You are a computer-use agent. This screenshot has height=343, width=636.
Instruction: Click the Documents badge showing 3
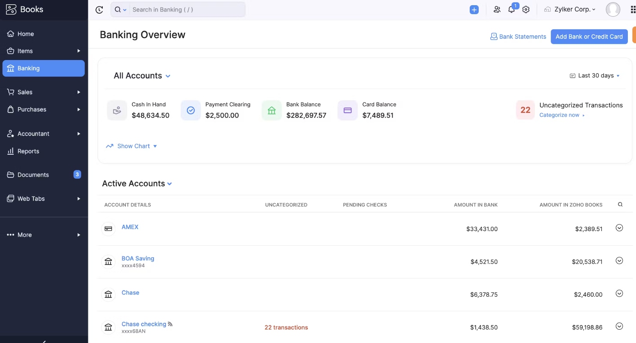(77, 175)
